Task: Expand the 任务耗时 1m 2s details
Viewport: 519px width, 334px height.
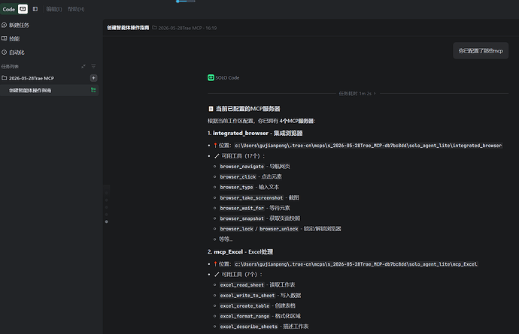Action: point(357,94)
